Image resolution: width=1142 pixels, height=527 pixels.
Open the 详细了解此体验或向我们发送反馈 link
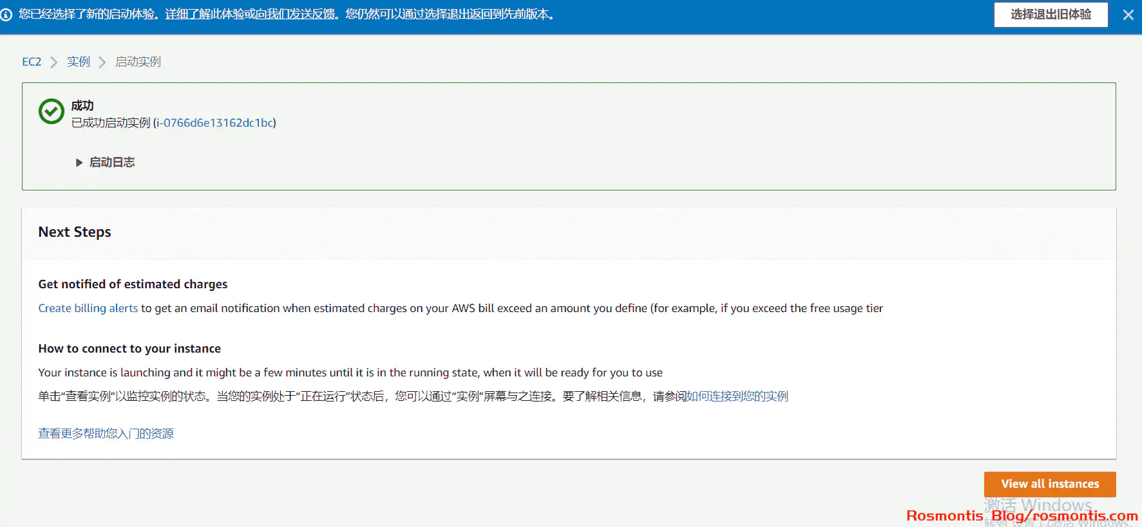coord(251,14)
